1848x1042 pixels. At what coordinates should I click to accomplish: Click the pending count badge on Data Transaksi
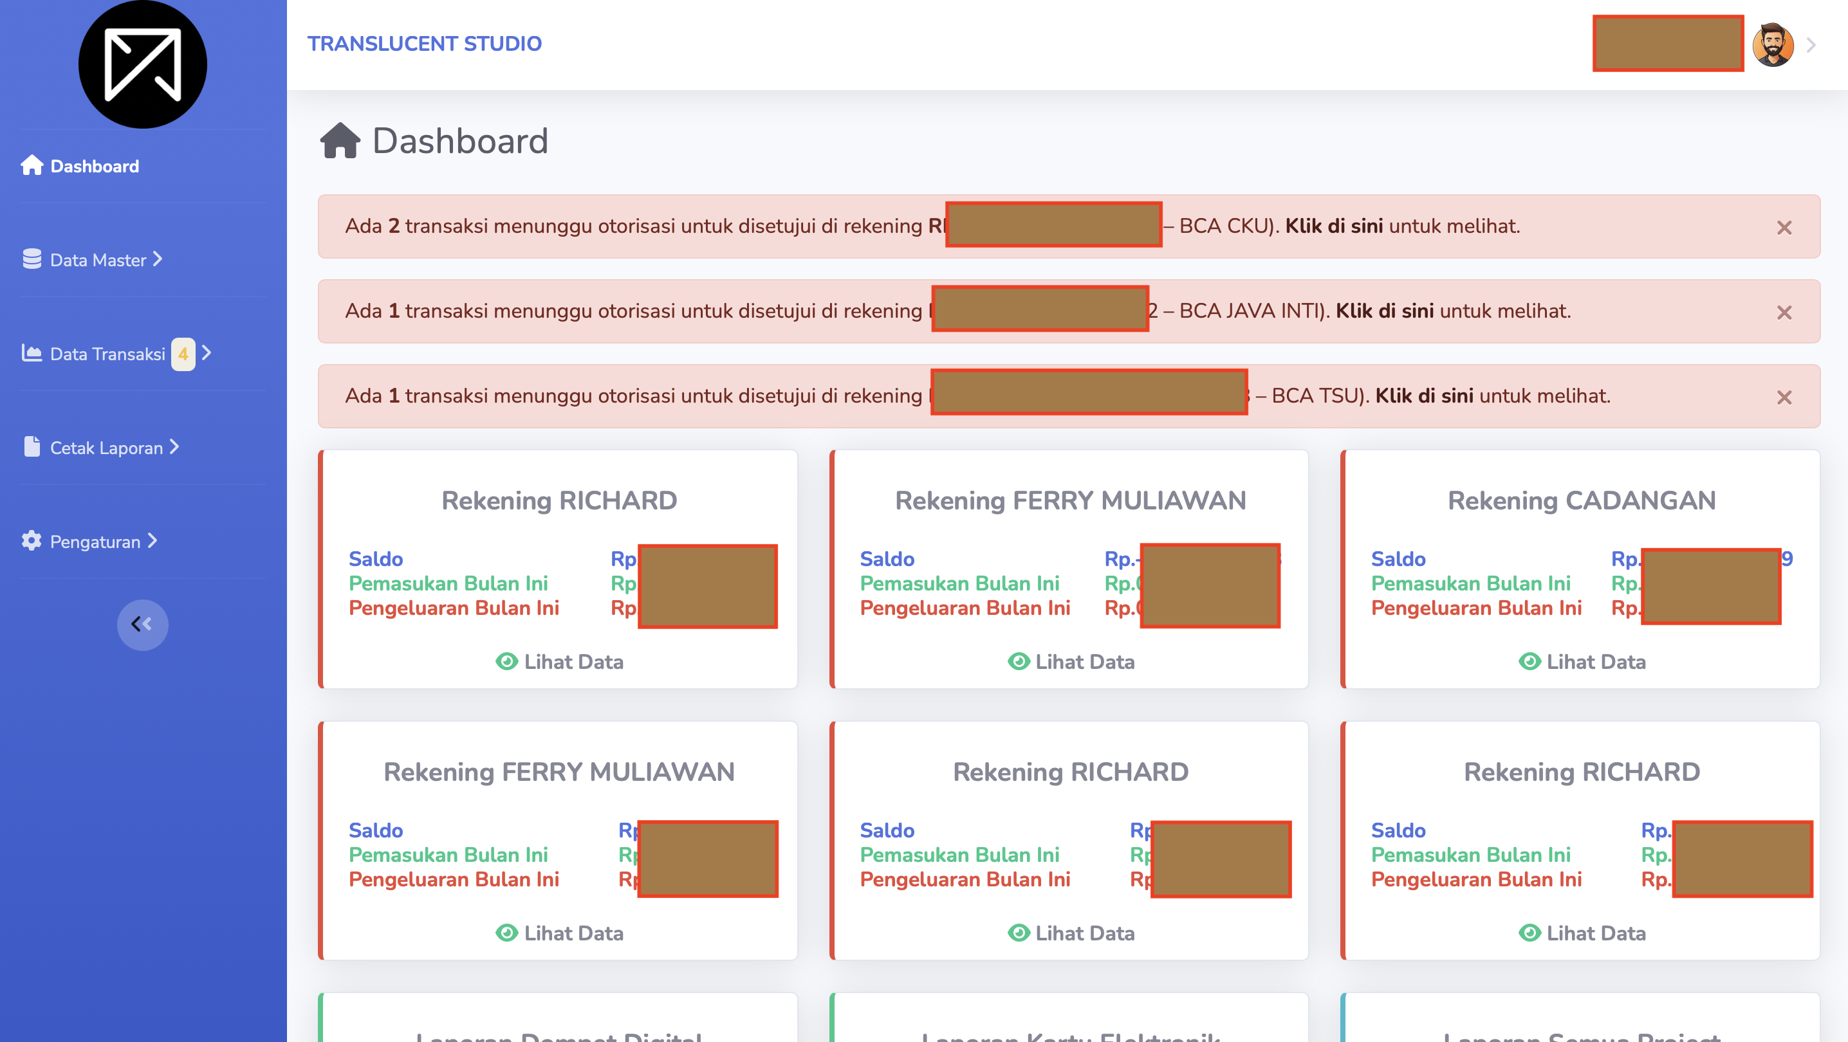(x=183, y=354)
